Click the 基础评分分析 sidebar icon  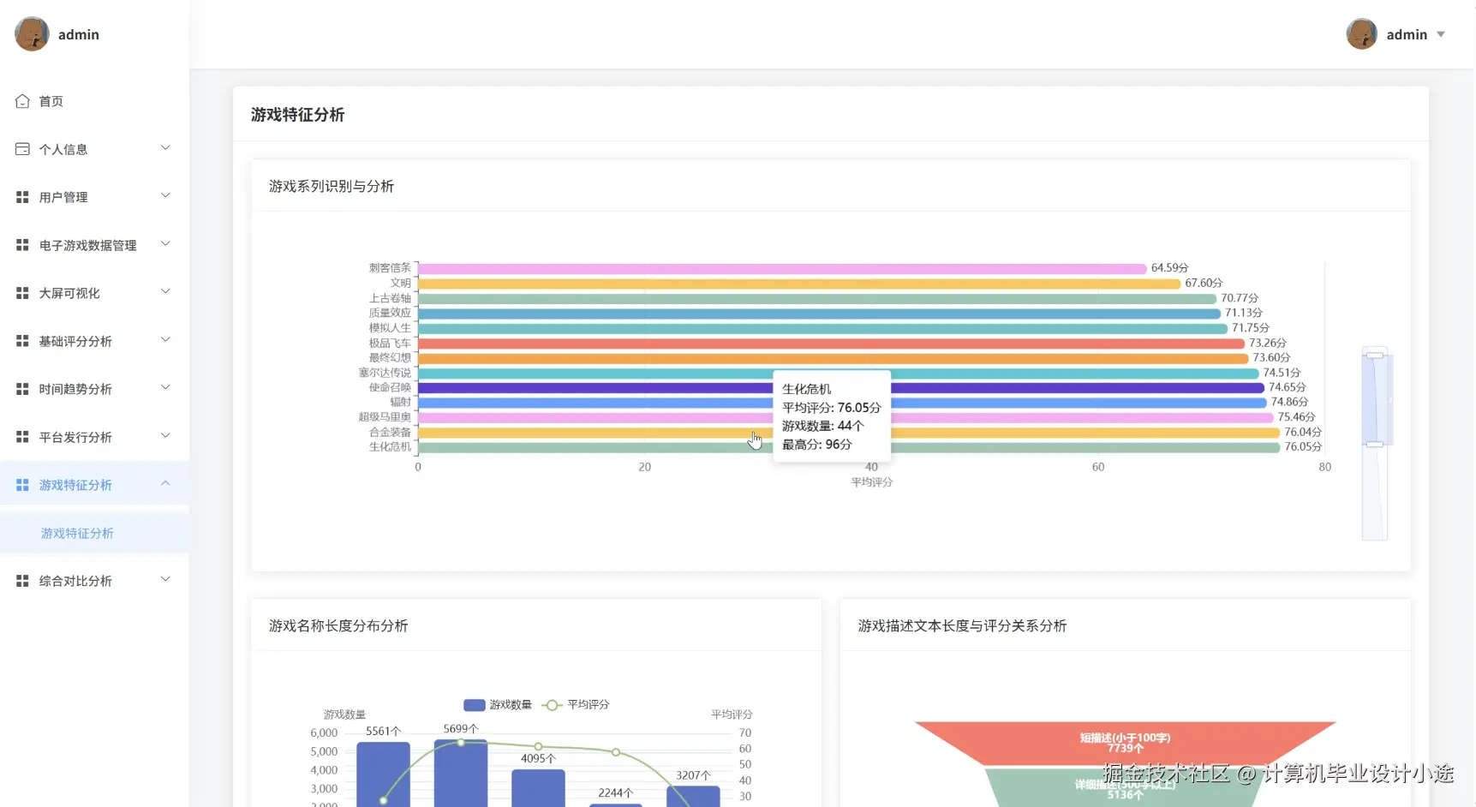[x=23, y=340]
